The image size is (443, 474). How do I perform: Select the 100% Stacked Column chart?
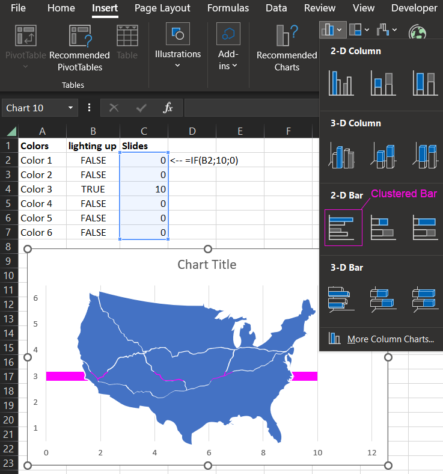click(423, 82)
